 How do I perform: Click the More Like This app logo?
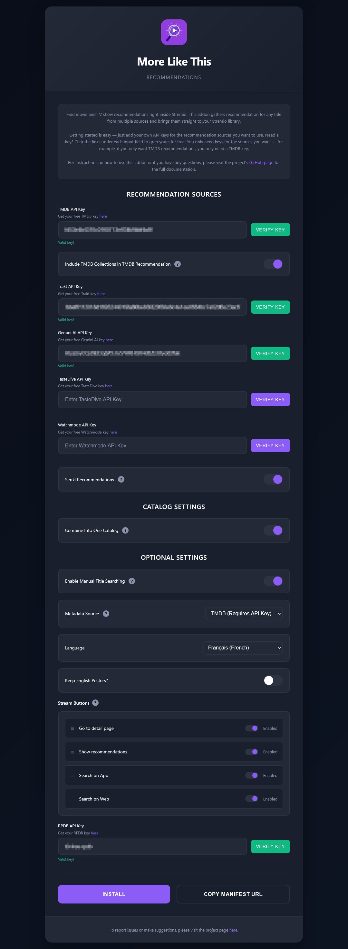pos(174,32)
